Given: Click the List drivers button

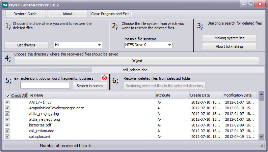Looking at the screenshot, I should click(27, 45).
